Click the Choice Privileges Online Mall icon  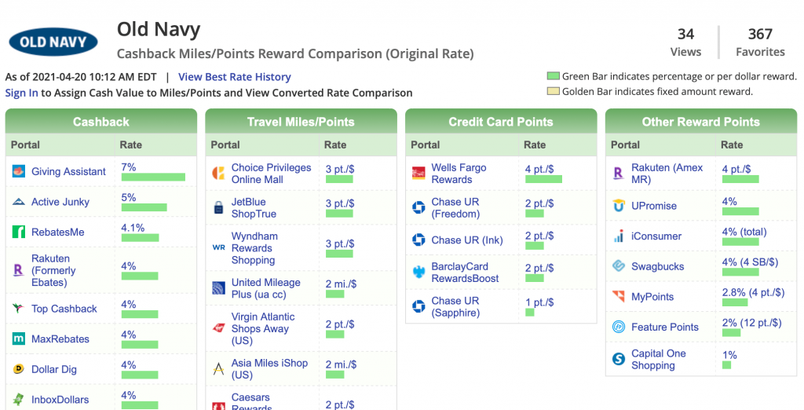(x=218, y=174)
